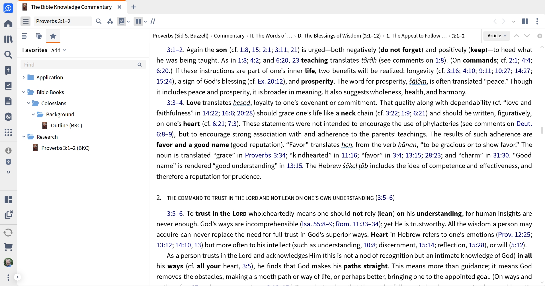Collapse the Colossians folder
The height and width of the screenshot is (286, 545).
point(28,103)
